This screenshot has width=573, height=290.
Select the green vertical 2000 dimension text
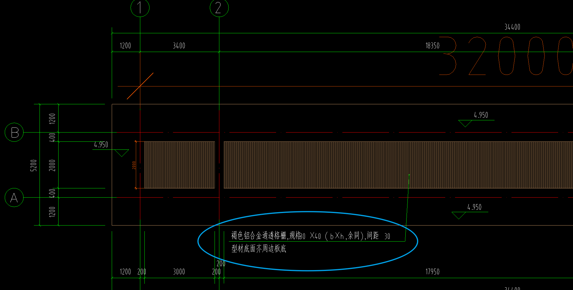click(x=52, y=165)
